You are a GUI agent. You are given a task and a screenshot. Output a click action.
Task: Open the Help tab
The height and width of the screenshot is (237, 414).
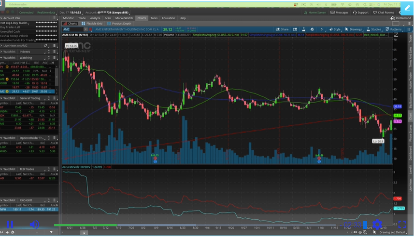click(183, 18)
